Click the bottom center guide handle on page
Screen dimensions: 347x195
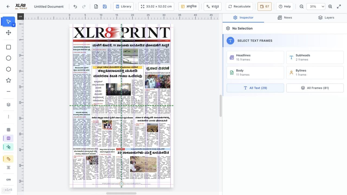(121, 184)
